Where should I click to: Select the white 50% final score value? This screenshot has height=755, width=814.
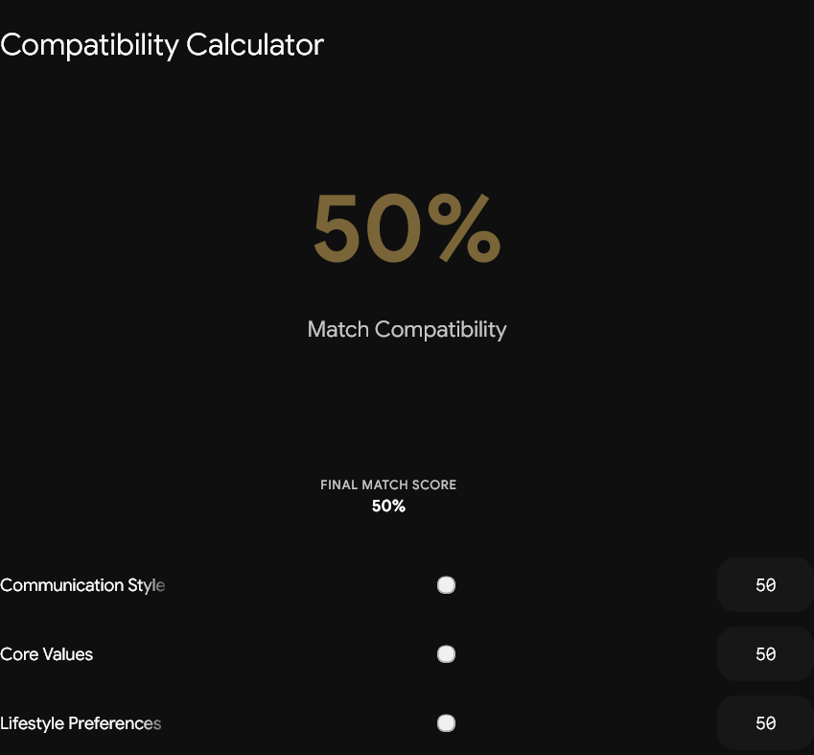pyautogui.click(x=388, y=507)
